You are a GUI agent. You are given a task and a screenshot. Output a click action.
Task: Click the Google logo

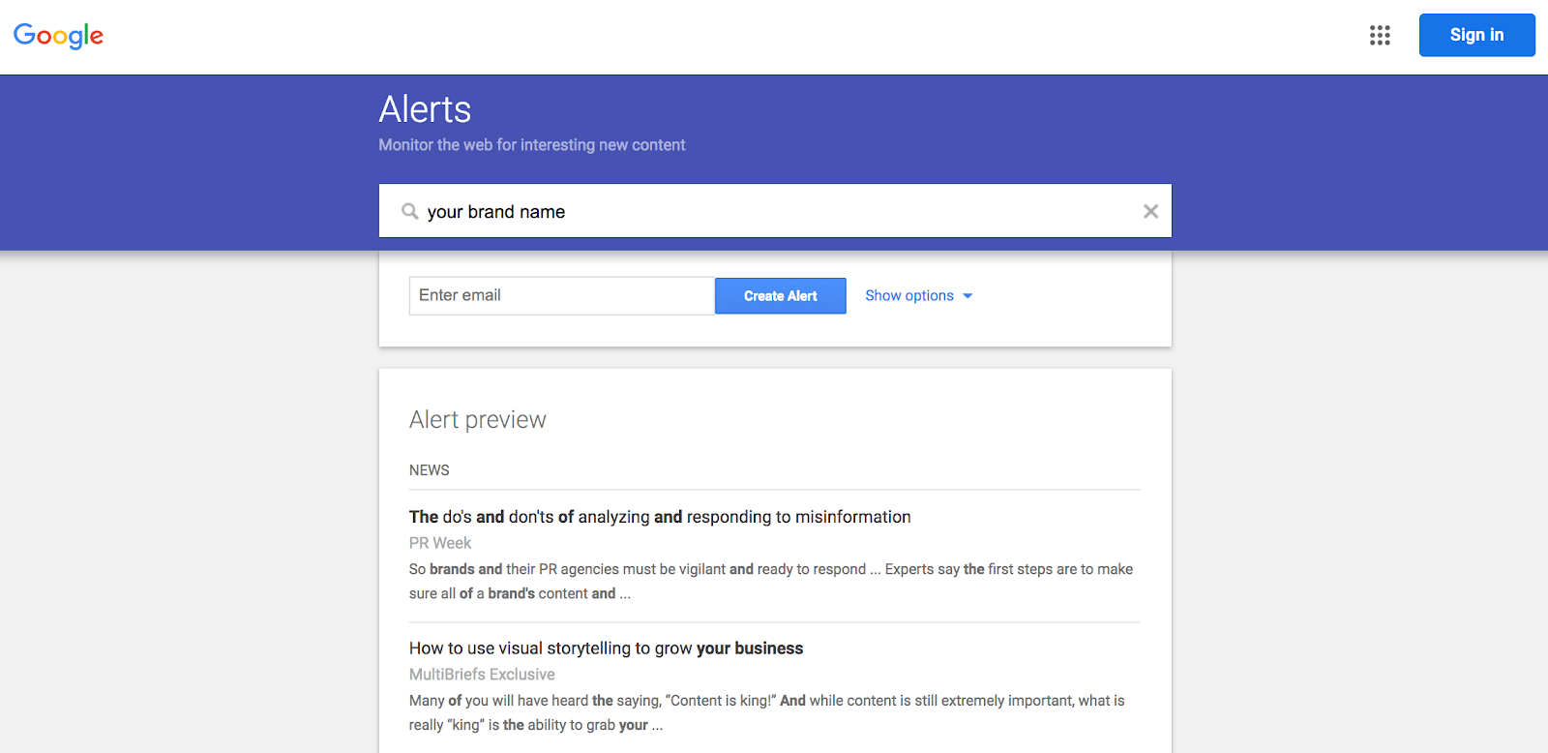[58, 36]
